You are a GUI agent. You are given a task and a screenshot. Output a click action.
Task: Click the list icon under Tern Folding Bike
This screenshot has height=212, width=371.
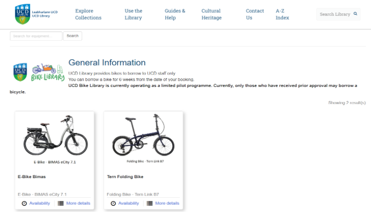click(x=149, y=203)
